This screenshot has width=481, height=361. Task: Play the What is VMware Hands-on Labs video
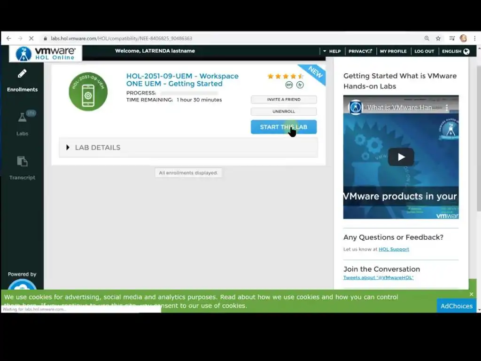coord(401,157)
